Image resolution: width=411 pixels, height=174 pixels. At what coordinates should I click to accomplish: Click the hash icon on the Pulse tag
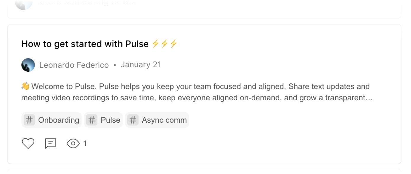pos(92,120)
